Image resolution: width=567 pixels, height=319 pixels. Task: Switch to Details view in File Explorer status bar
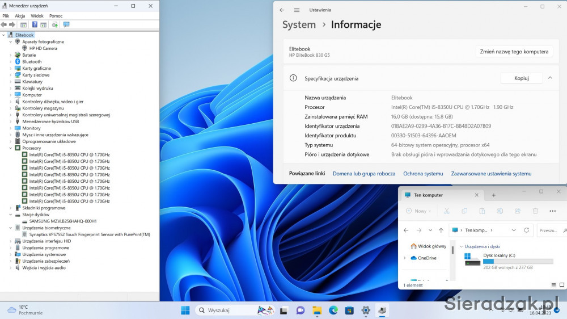pyautogui.click(x=553, y=286)
